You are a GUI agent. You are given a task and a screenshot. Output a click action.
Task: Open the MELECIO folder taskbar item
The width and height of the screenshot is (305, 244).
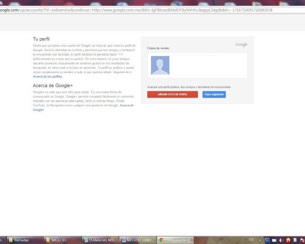pyautogui.click(x=62, y=240)
